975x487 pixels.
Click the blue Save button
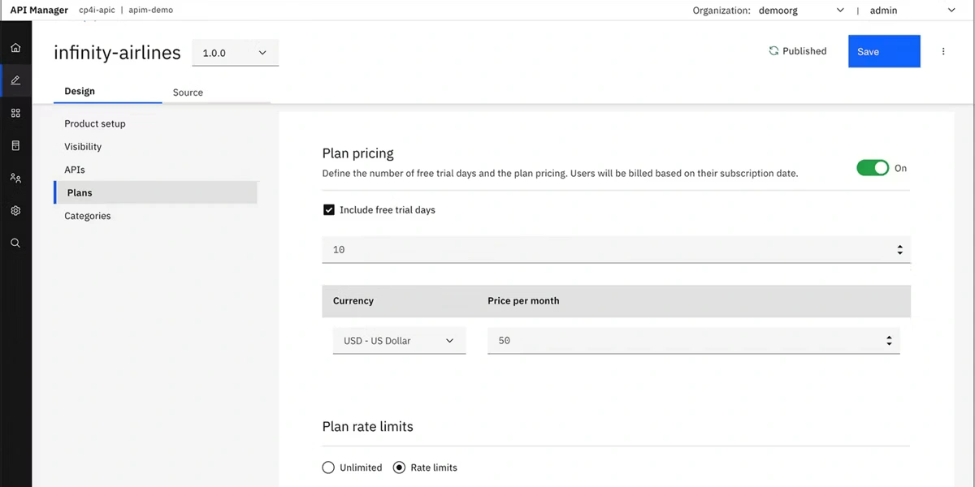[884, 51]
